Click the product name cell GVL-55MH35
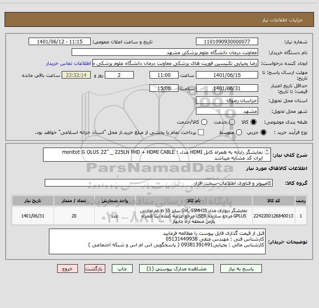The width and height of the screenshot is (319, 308). point(194,216)
